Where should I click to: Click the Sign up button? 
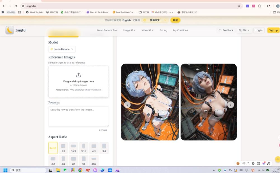273,30
